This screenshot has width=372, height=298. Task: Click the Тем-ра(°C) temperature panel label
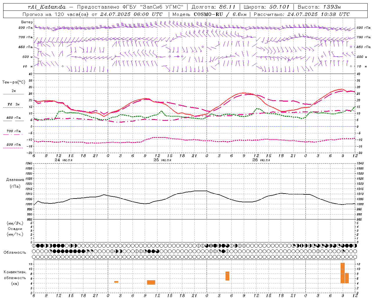pos(14,82)
